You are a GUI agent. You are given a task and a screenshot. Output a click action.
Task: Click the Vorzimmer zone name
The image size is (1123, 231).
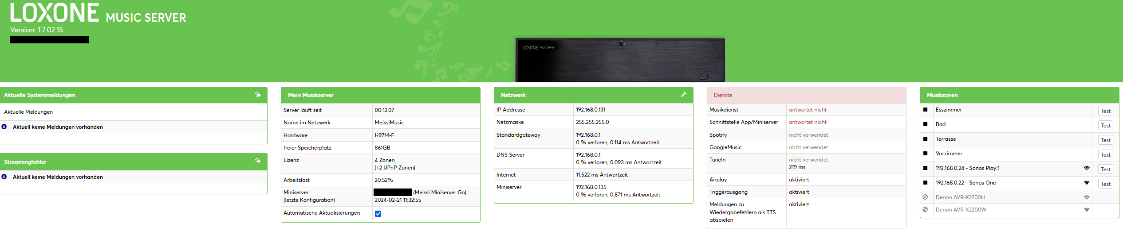[949, 154]
